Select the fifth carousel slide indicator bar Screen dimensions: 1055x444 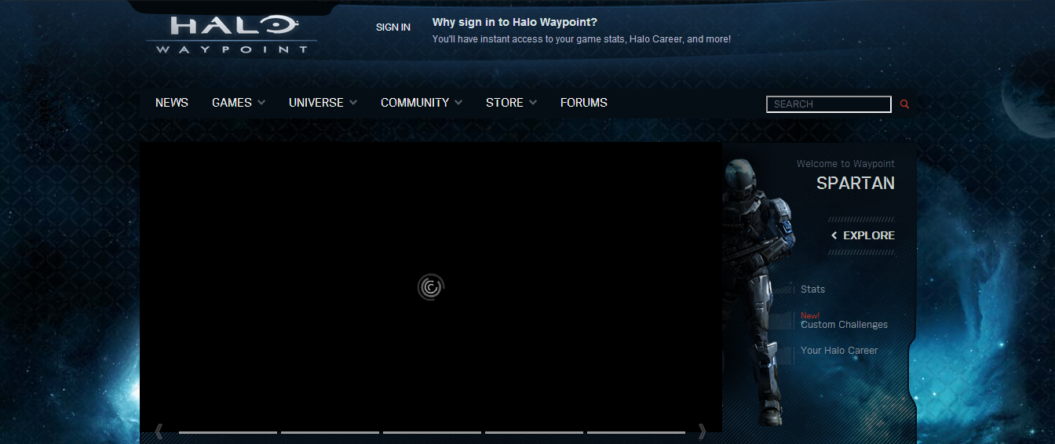pos(636,432)
